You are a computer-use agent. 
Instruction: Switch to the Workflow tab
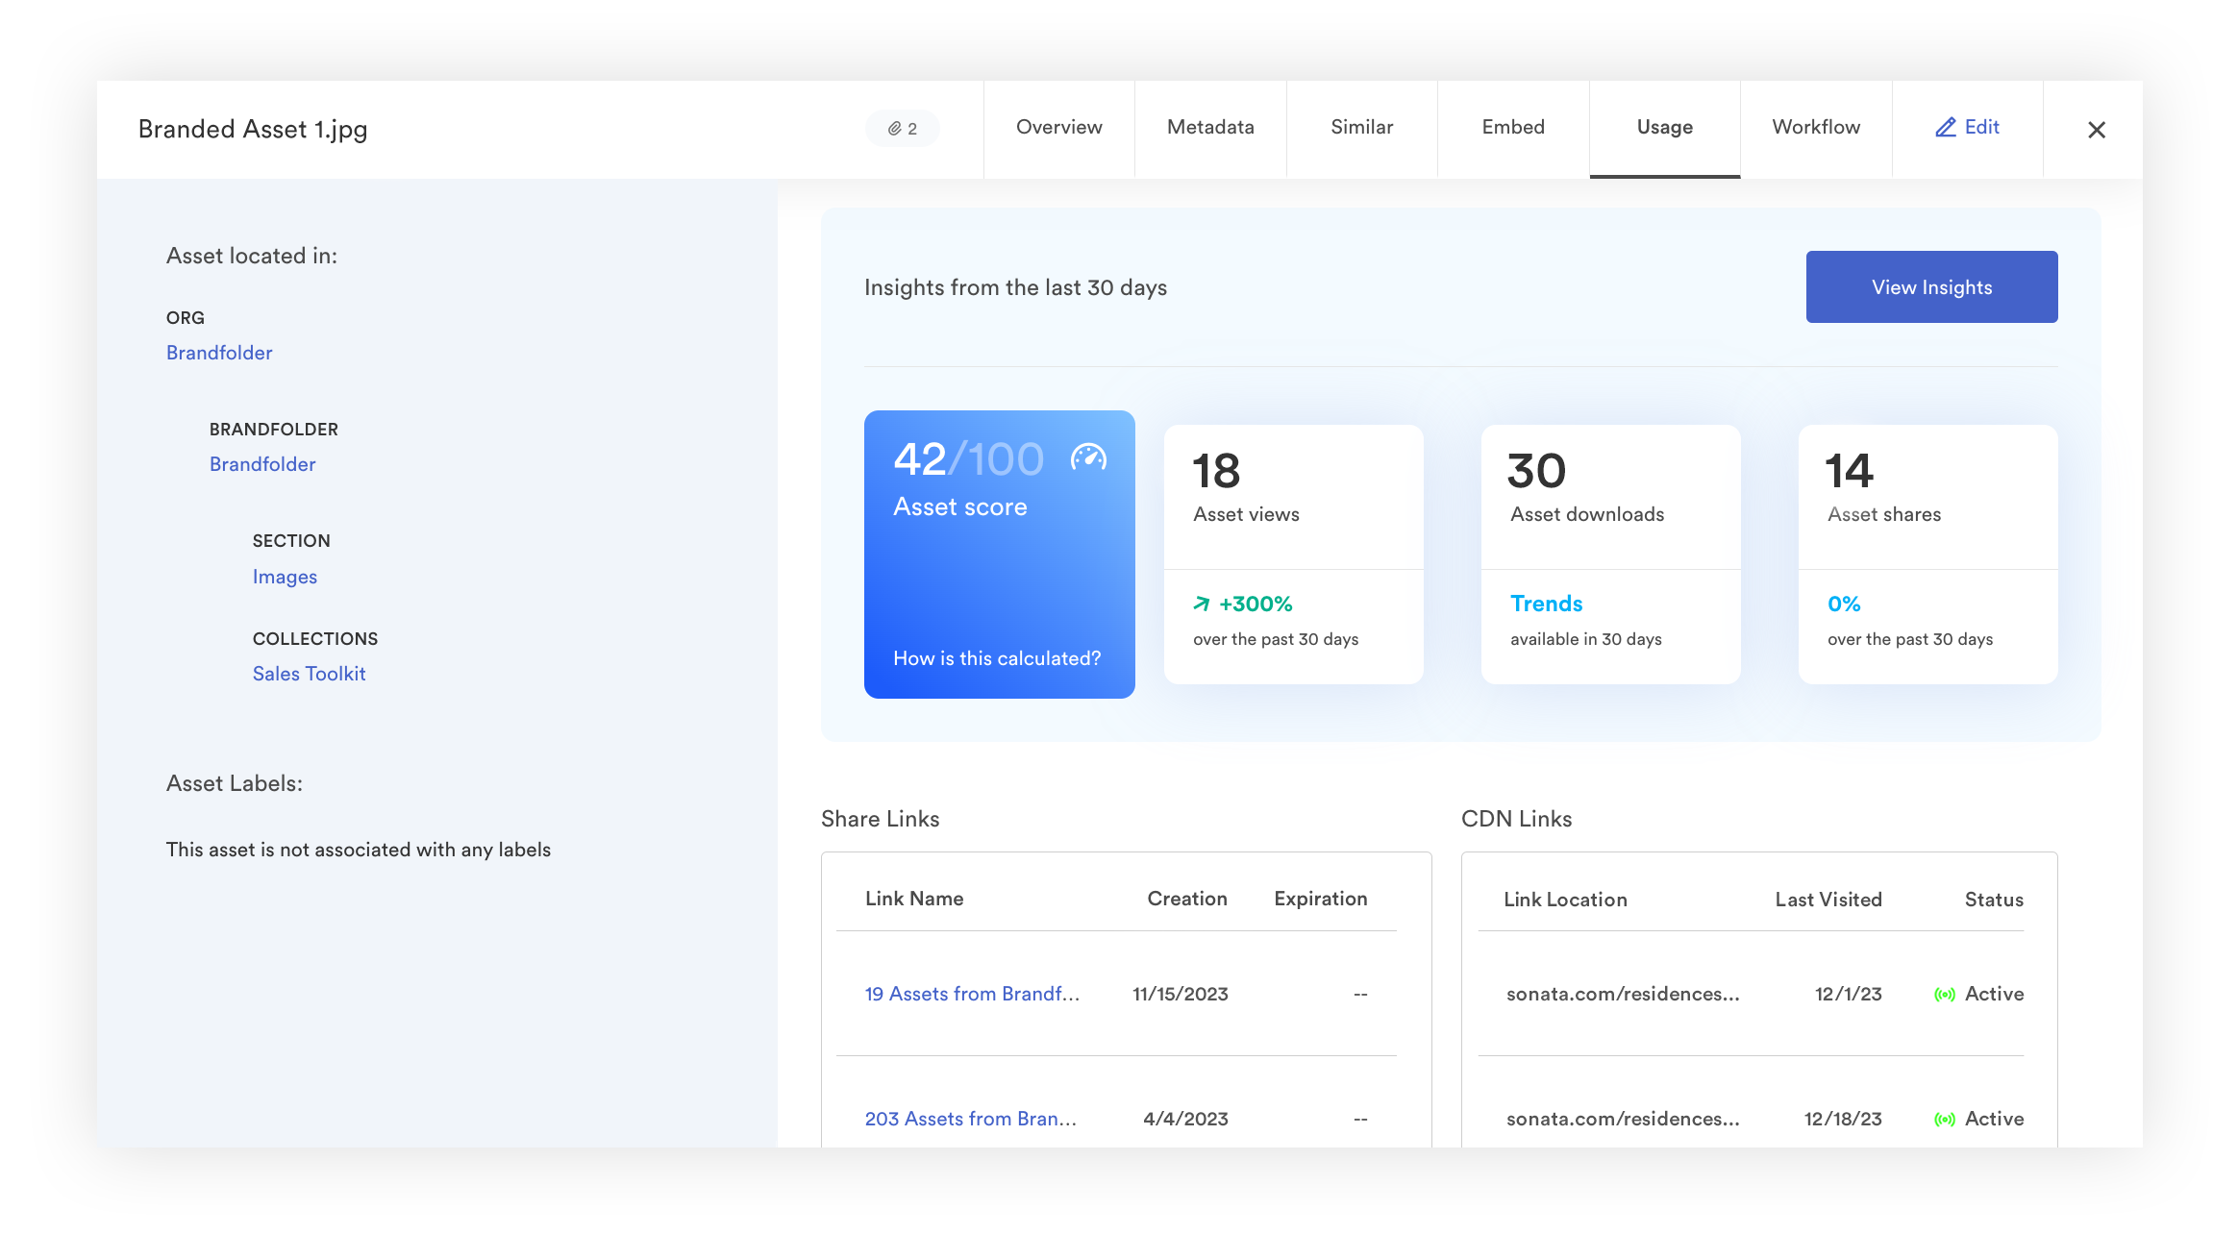pos(1815,127)
